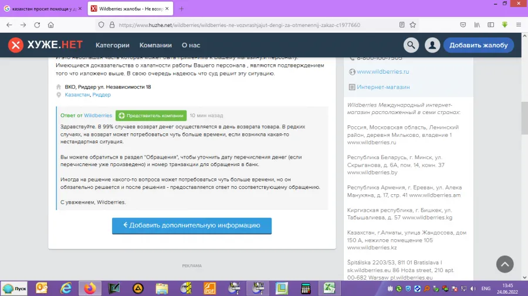
Task: Open the PDF application in taskbar
Action: tap(210, 288)
